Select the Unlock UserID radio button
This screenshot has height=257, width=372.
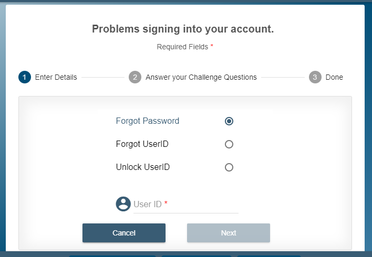pos(229,167)
